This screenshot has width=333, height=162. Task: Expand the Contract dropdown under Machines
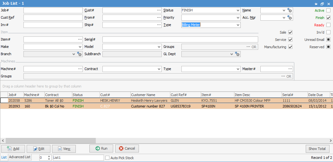[159, 69]
